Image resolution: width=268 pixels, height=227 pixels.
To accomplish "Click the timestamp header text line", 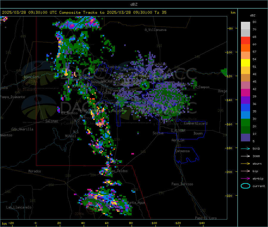I will 84,13.
